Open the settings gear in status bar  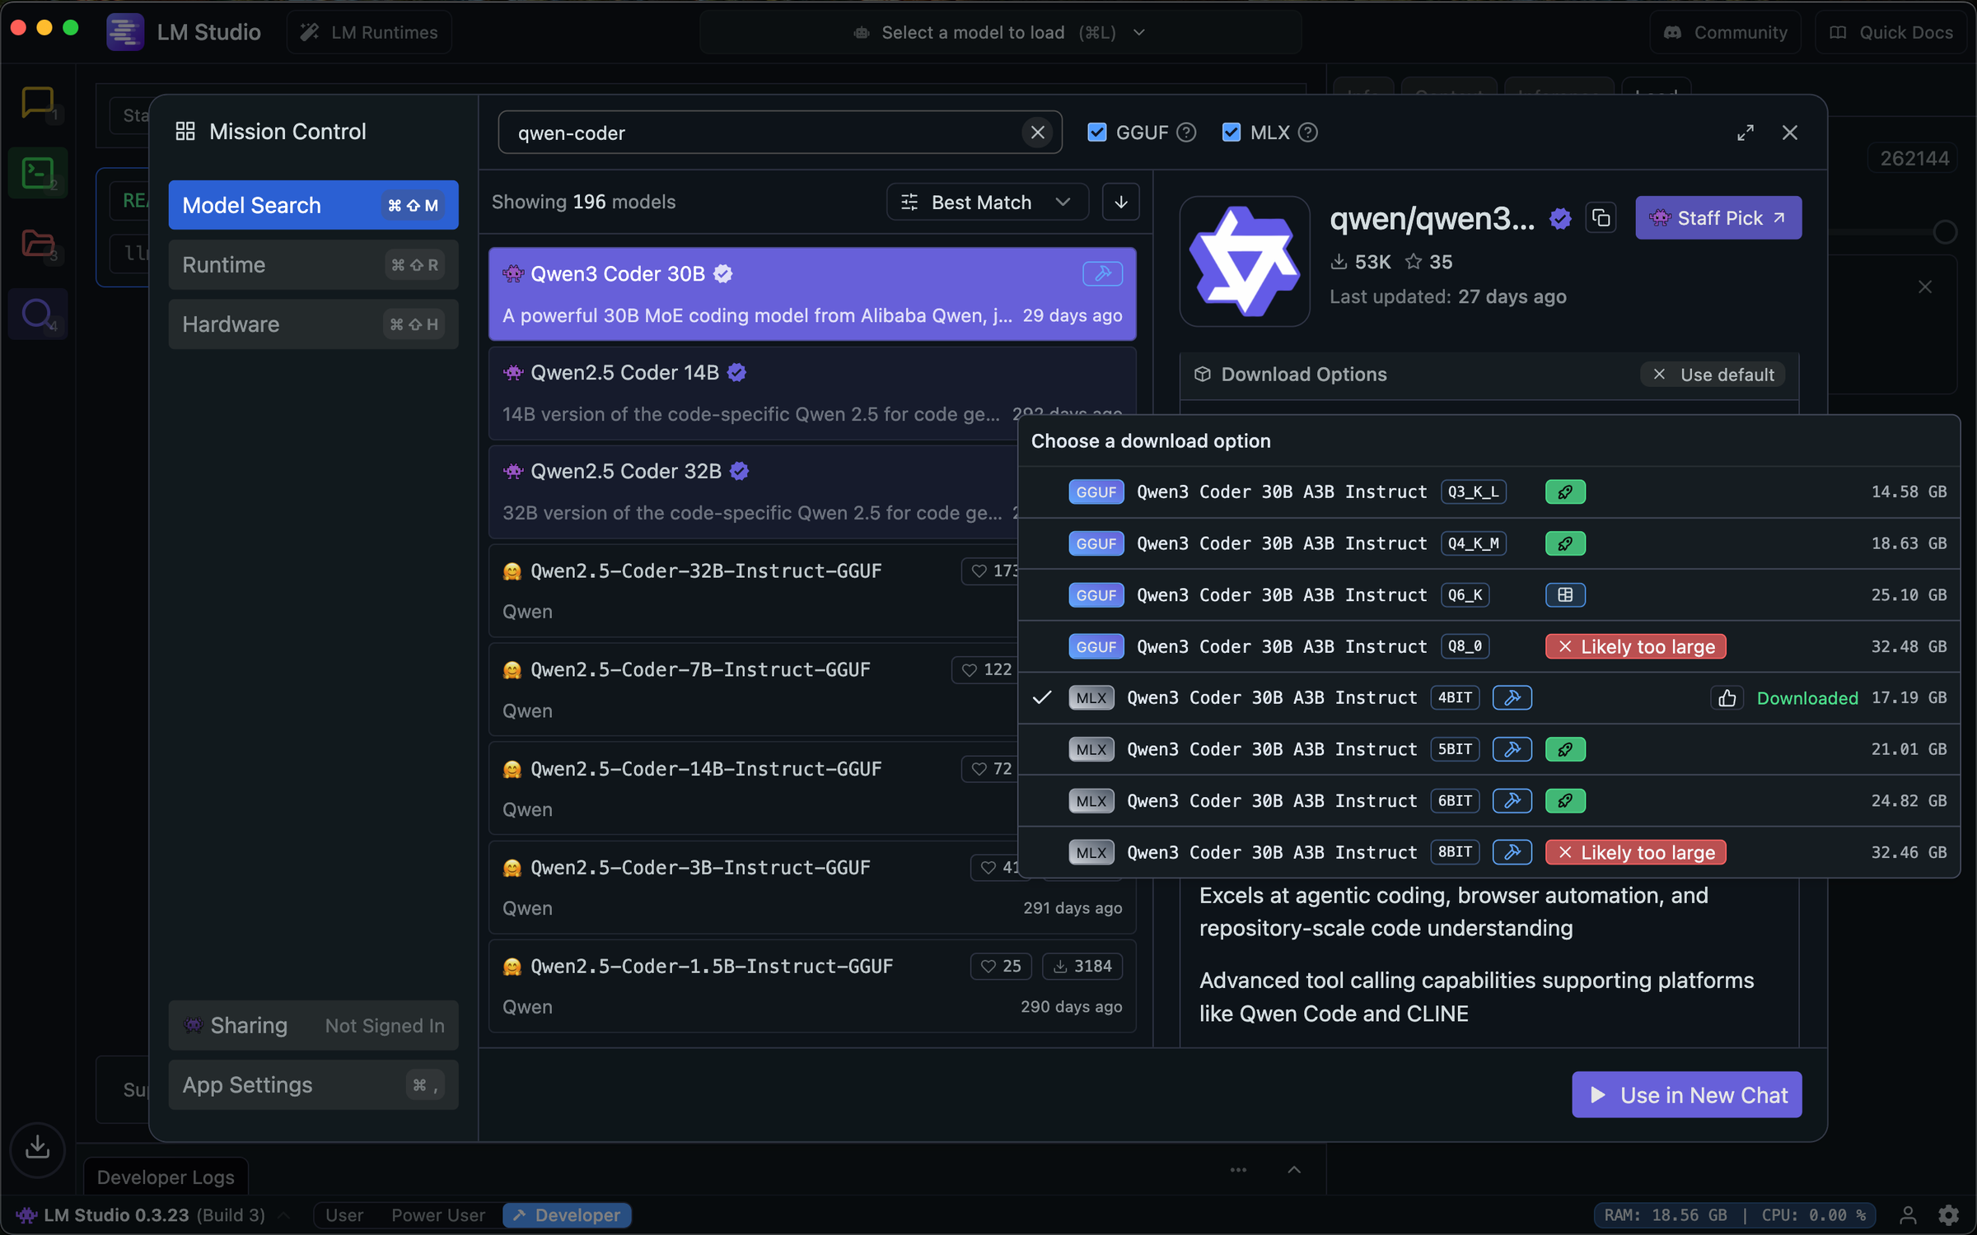1948,1215
